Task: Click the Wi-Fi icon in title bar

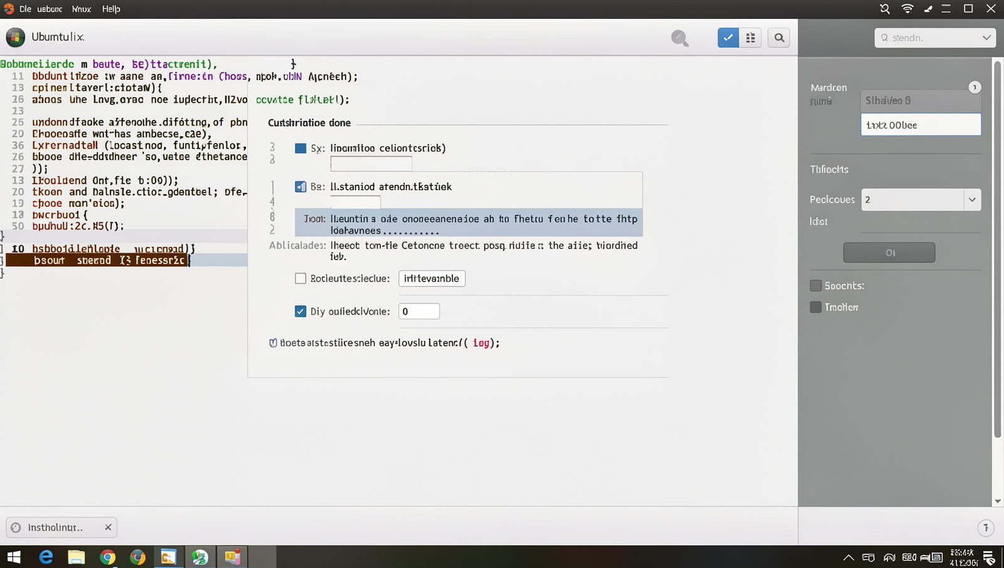Action: tap(907, 9)
